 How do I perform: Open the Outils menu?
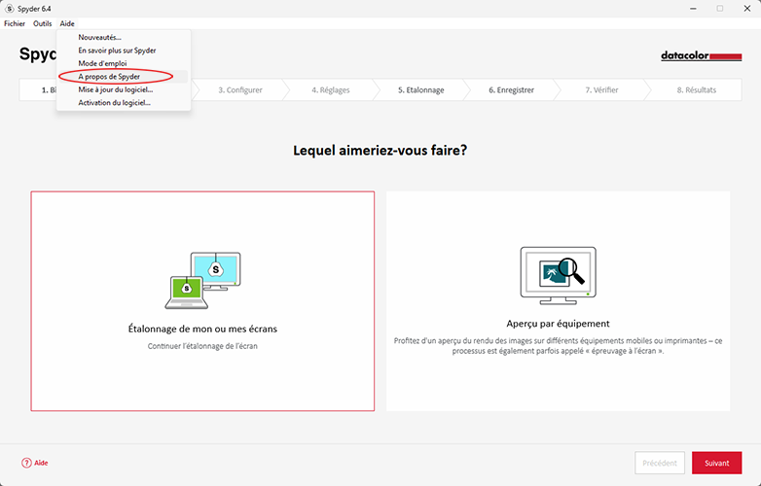tap(43, 23)
